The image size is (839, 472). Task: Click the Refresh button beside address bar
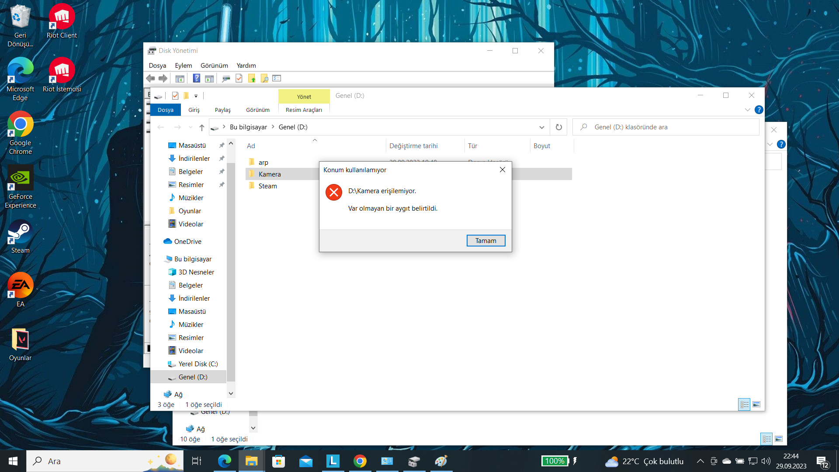click(558, 127)
